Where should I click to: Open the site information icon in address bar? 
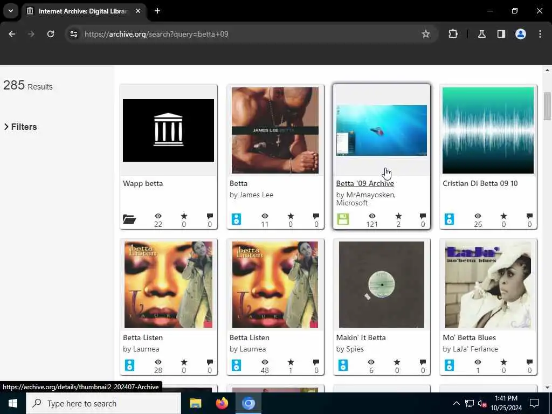point(73,34)
